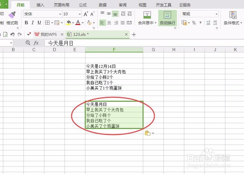Align text right horizontally
244x174 pixels.
(116, 23)
